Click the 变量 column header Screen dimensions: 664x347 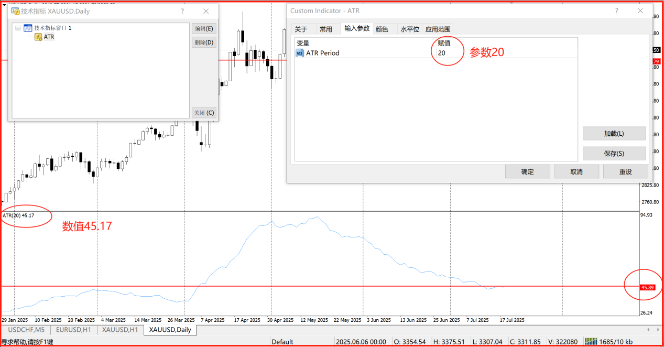click(x=303, y=43)
